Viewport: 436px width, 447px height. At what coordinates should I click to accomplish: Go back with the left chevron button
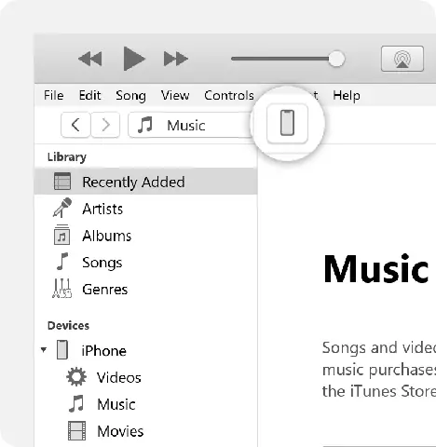pos(75,125)
